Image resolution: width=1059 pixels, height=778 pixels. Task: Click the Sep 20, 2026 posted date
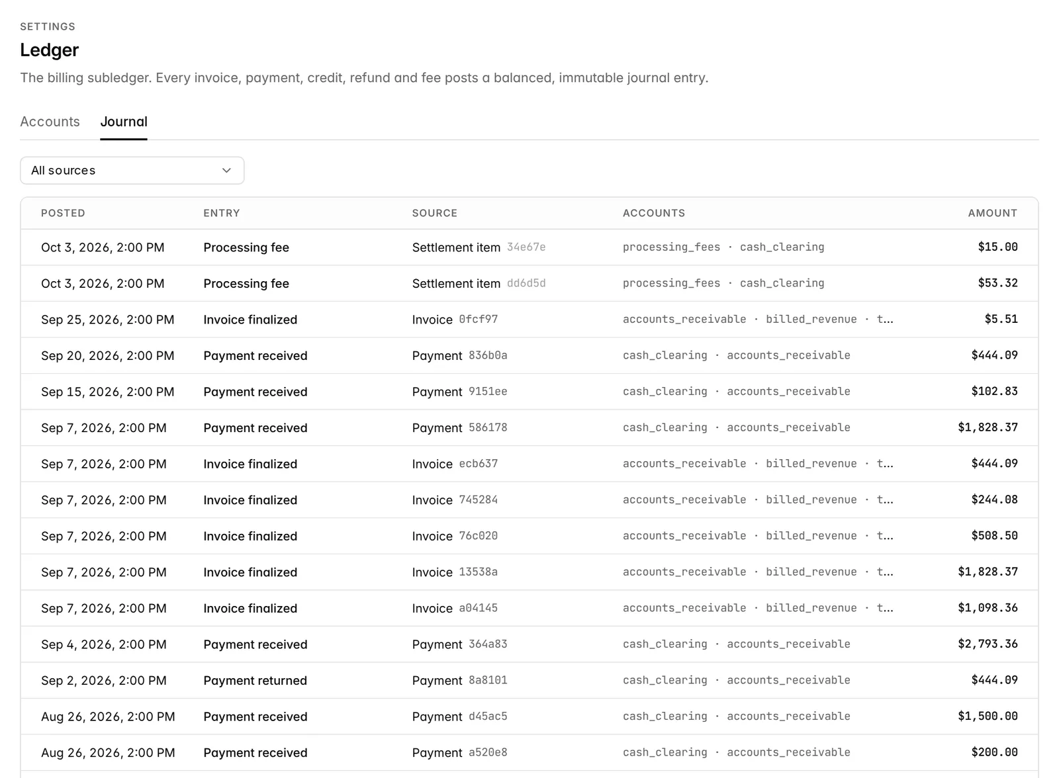pos(108,356)
